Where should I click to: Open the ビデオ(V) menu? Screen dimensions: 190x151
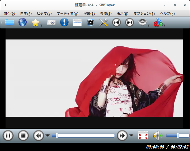pyautogui.click(x=44, y=14)
